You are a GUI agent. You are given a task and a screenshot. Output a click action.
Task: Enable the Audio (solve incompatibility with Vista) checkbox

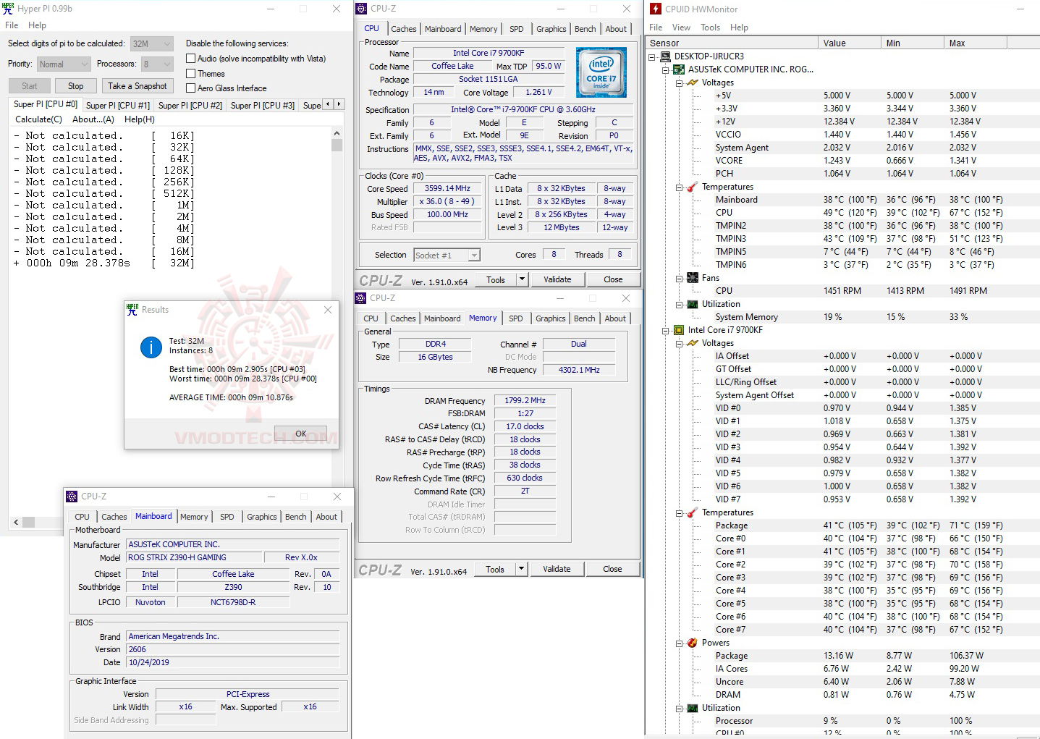click(x=191, y=59)
